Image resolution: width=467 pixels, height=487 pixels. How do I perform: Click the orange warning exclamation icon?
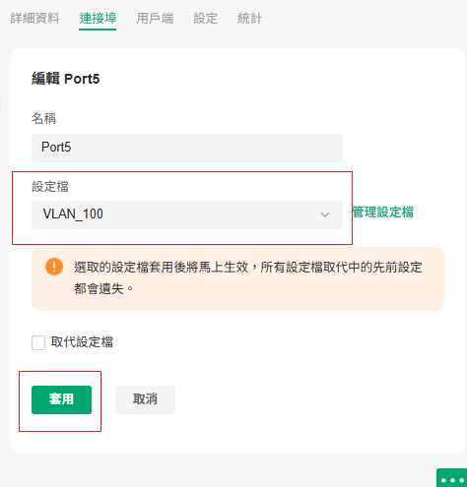tap(54, 267)
